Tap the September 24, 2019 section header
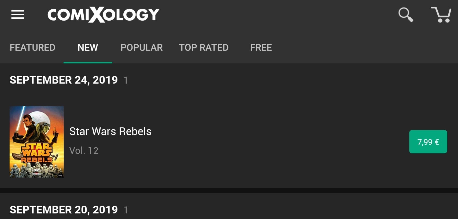This screenshot has width=458, height=219. click(x=64, y=80)
